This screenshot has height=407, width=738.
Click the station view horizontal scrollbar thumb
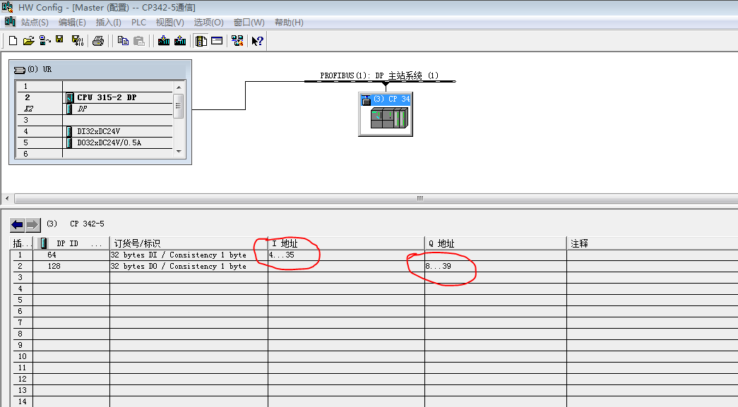419,199
